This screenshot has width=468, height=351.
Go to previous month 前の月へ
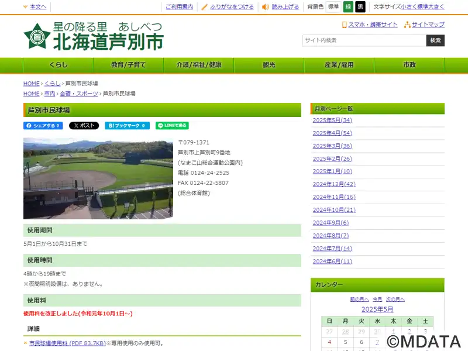click(359, 300)
